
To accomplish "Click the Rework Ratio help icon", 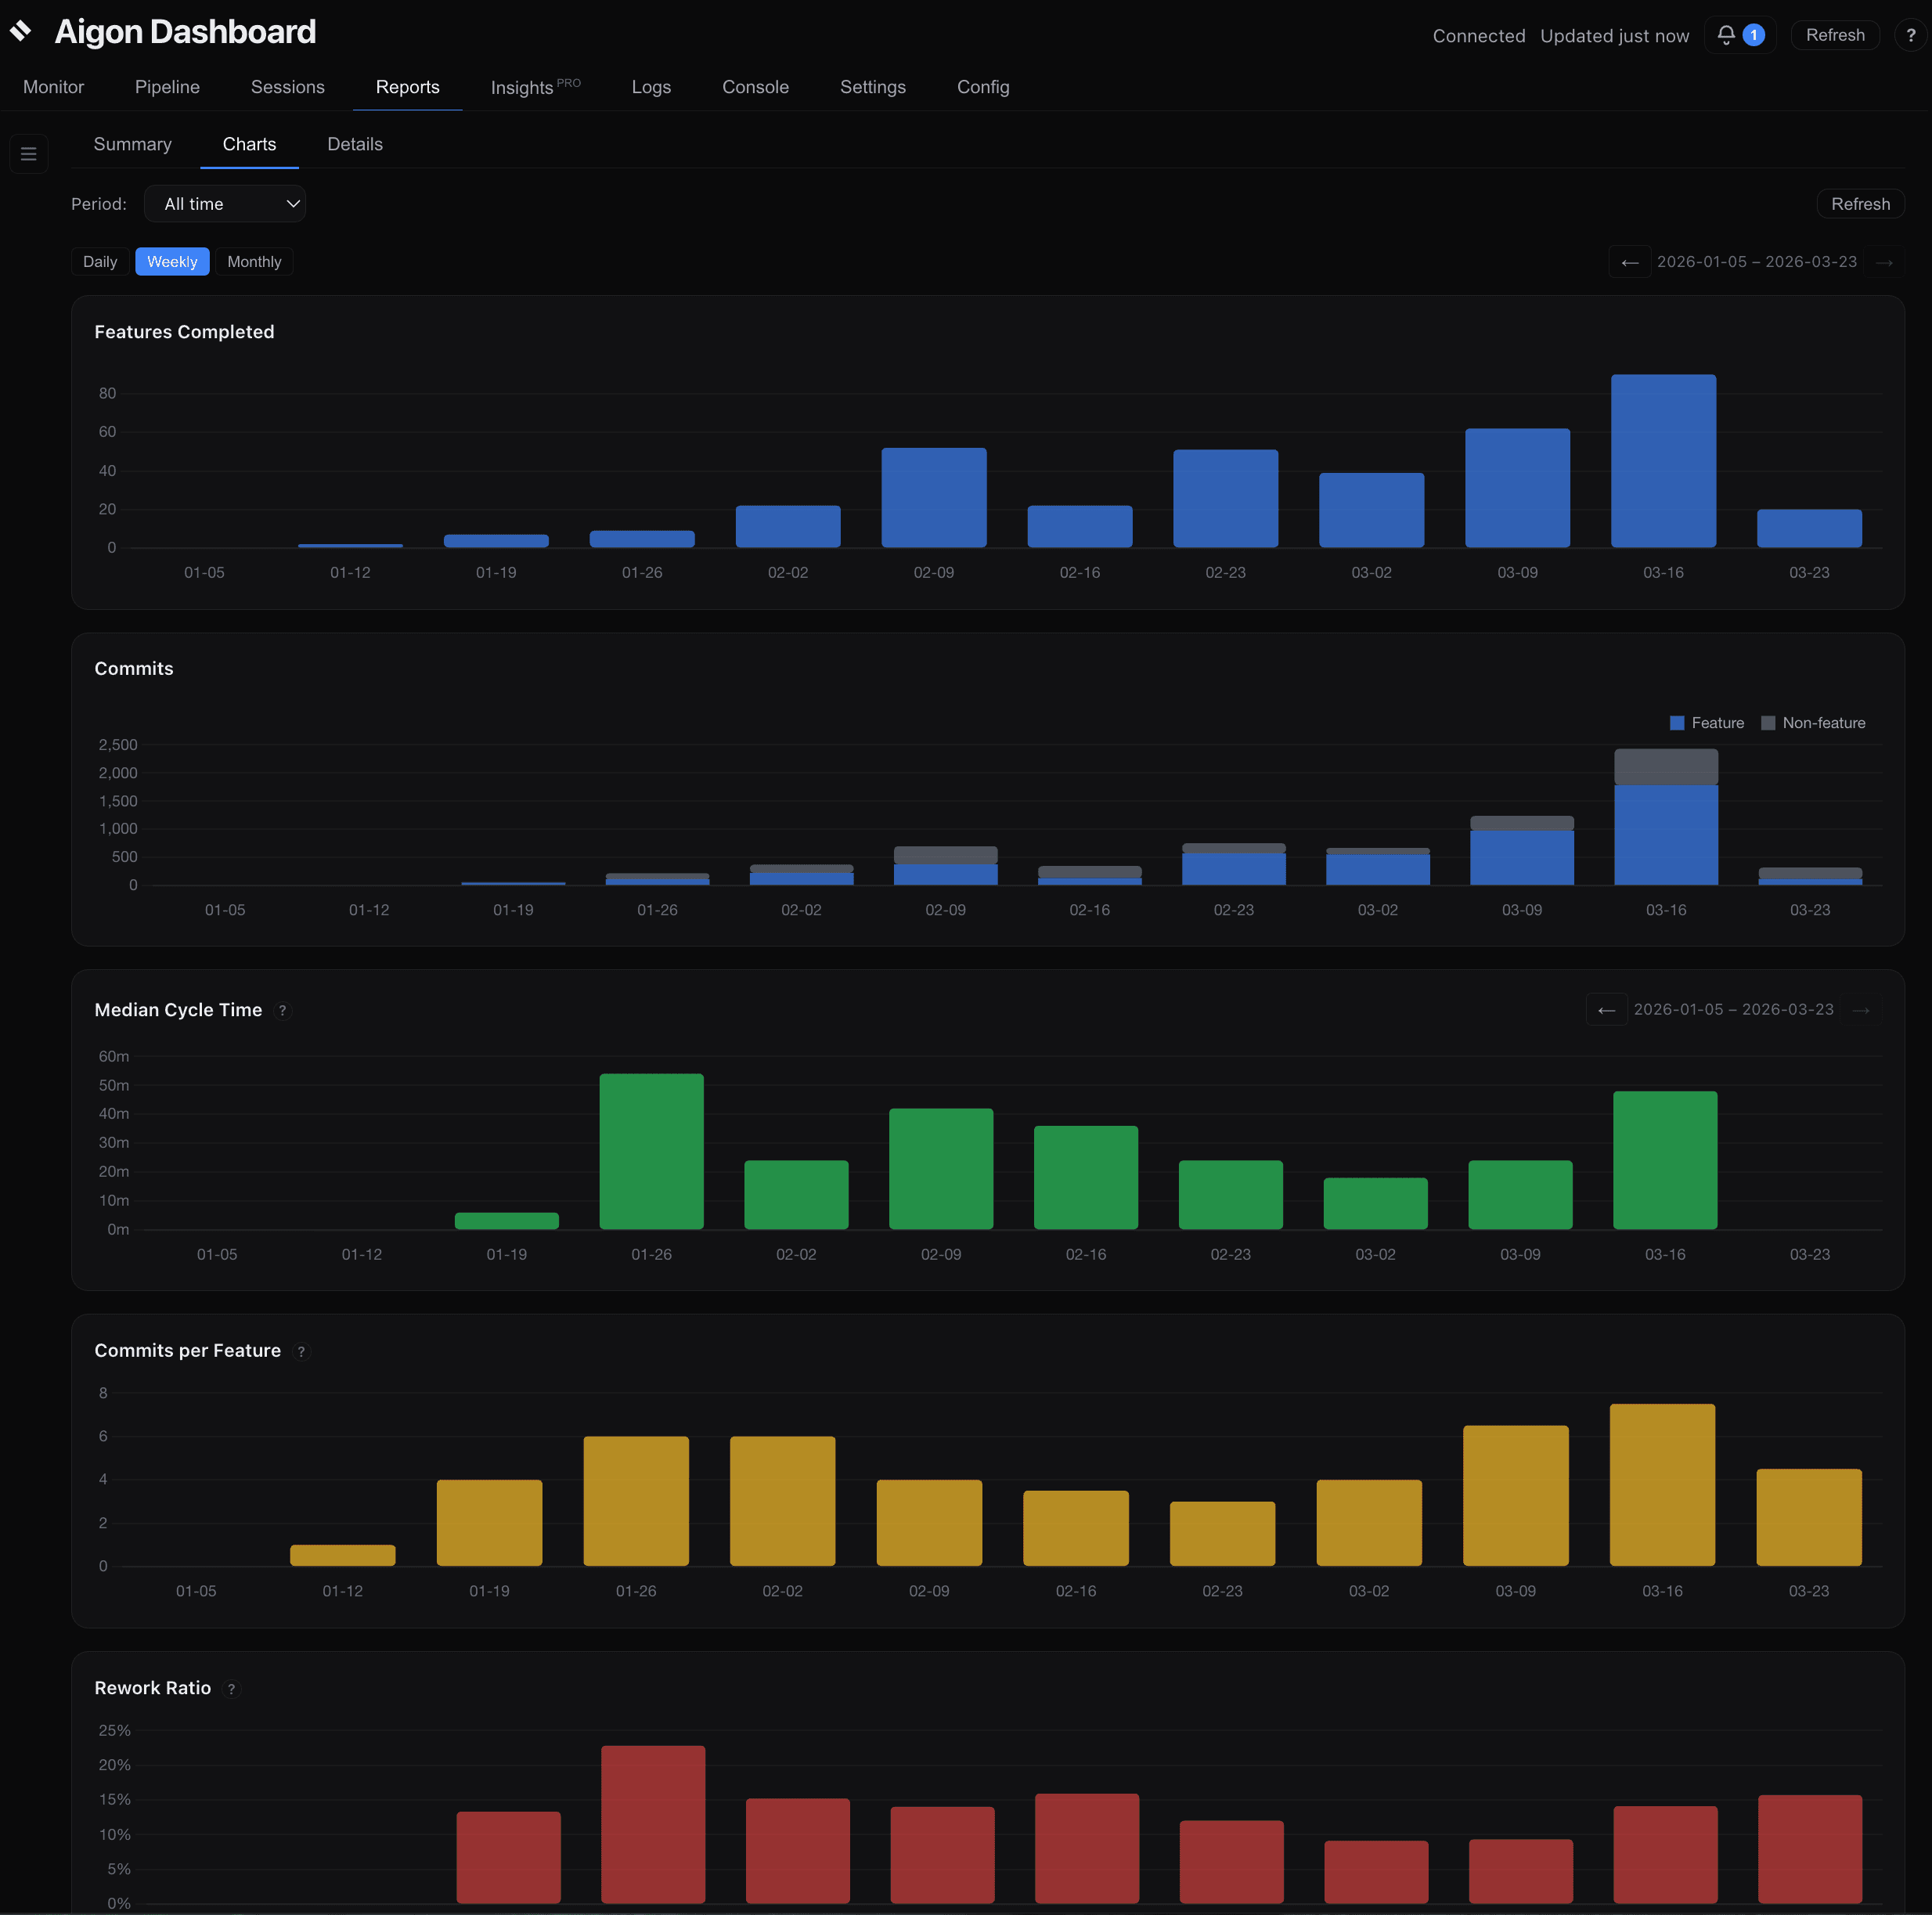I will tap(230, 1688).
